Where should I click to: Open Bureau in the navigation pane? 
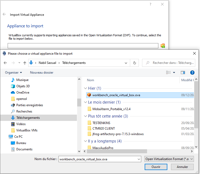[x=21, y=143]
